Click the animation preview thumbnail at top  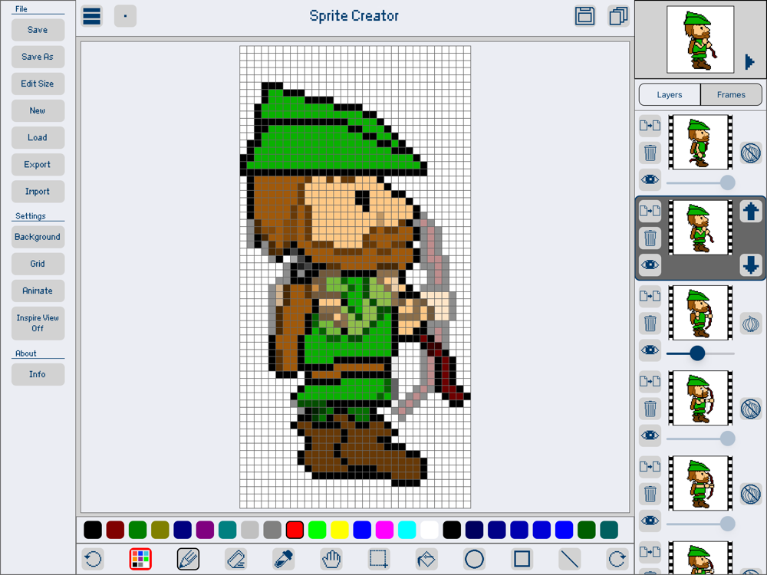pos(700,40)
